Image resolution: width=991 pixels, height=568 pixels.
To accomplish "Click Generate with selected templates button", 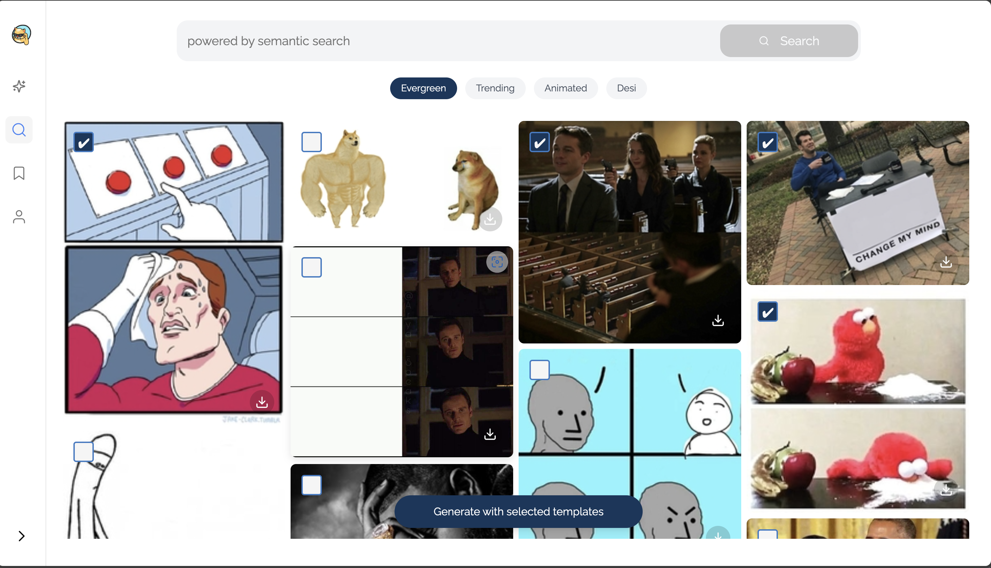I will pyautogui.click(x=518, y=511).
